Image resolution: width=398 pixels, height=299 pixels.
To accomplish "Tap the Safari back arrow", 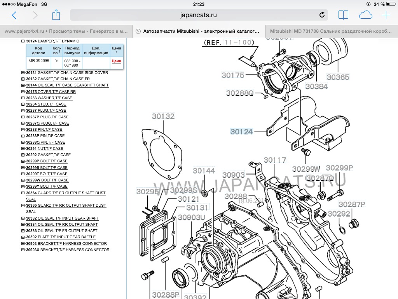I will point(14,15).
